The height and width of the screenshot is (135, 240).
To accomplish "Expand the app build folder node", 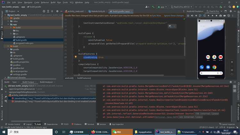I will click(x=11, y=28).
